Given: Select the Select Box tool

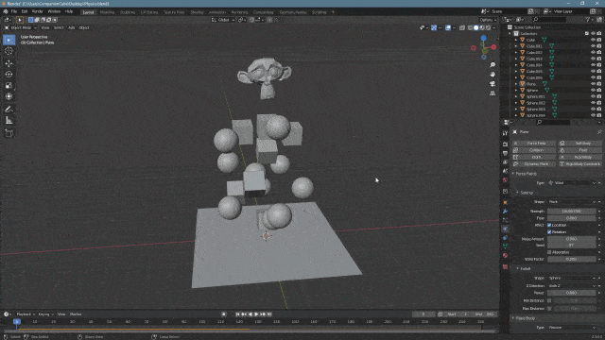Looking at the screenshot, I should coord(9,40).
